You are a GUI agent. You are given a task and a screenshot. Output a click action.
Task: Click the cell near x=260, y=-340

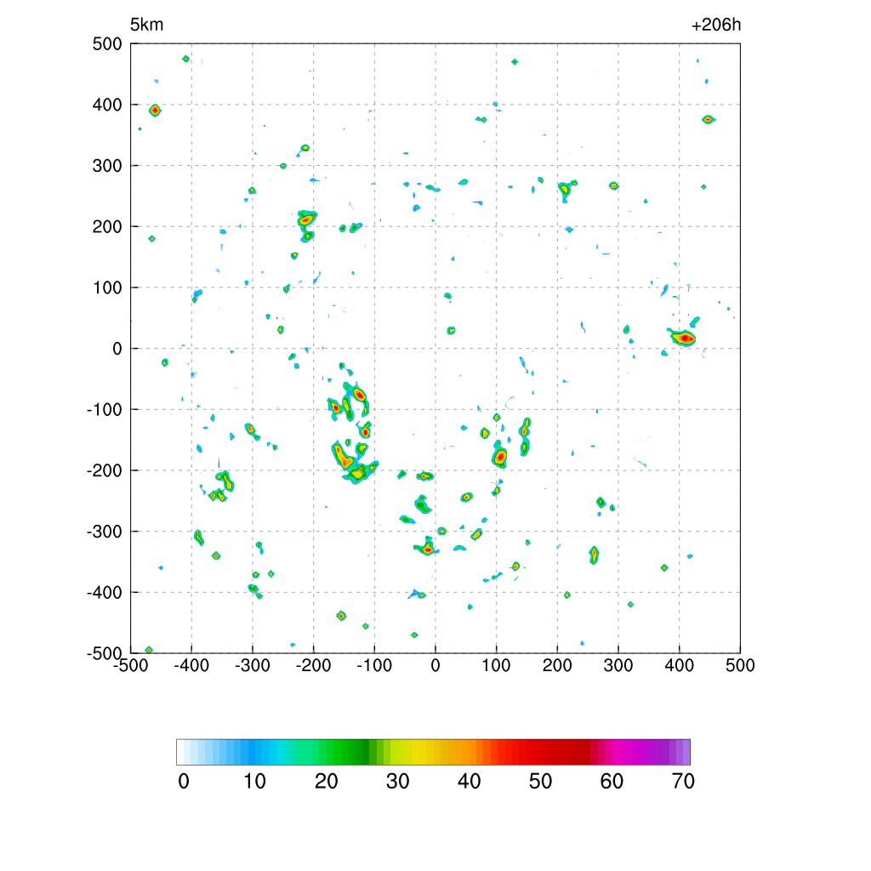click(594, 555)
